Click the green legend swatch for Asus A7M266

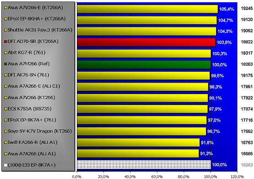click(x=5, y=64)
